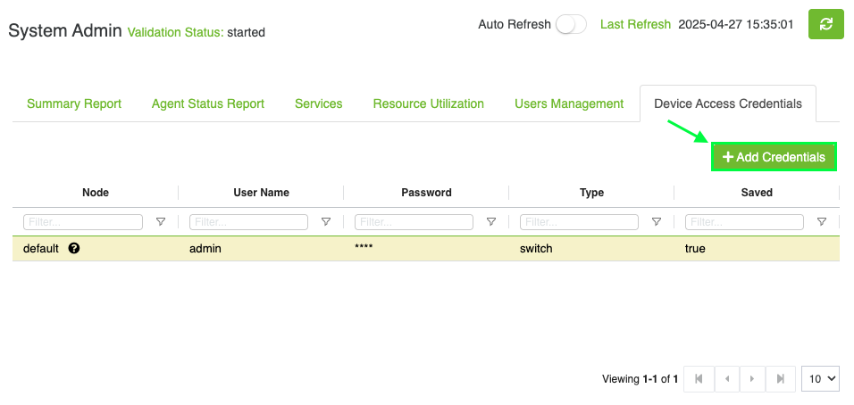Click the help icon next to default
The image size is (854, 405).
coord(74,248)
